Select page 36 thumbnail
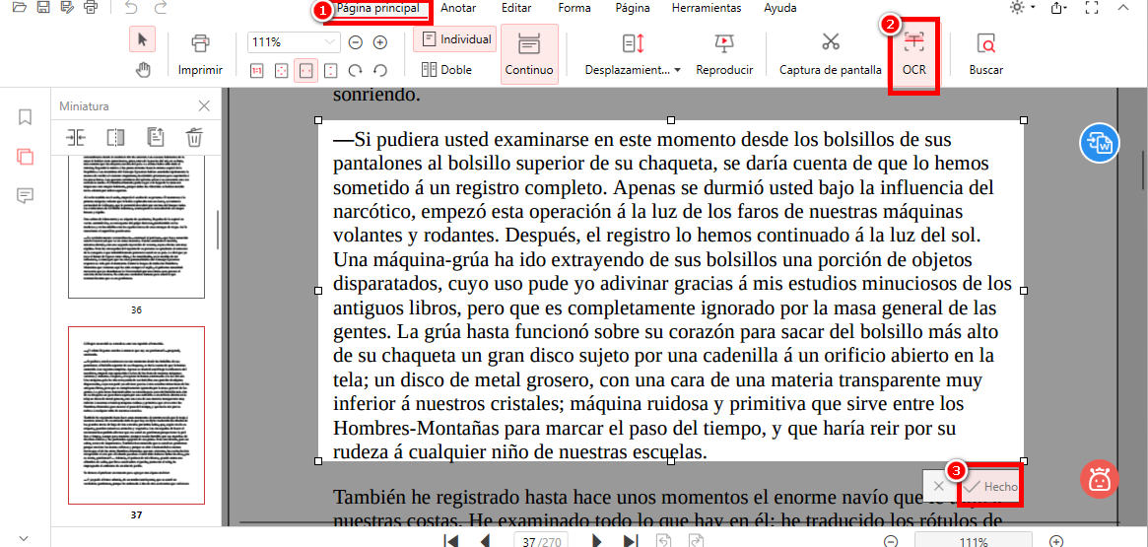The width and height of the screenshot is (1148, 547). pyautogui.click(x=136, y=226)
